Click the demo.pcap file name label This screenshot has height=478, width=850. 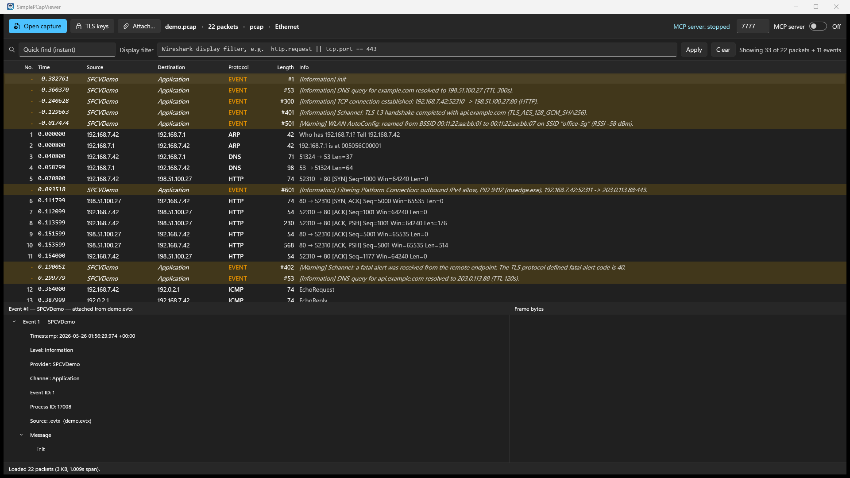pyautogui.click(x=181, y=27)
